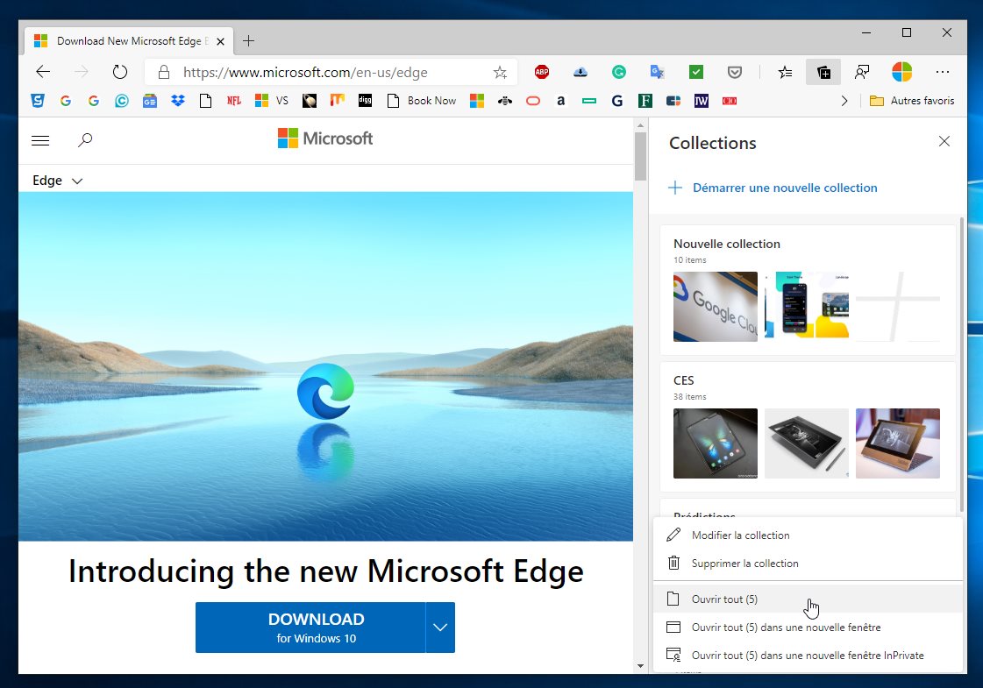
Task: Go back to the previous page
Action: tap(43, 72)
